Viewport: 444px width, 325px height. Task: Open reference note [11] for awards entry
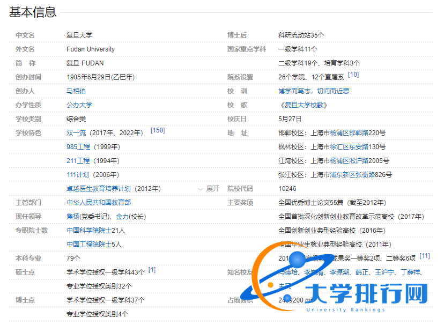(424, 256)
